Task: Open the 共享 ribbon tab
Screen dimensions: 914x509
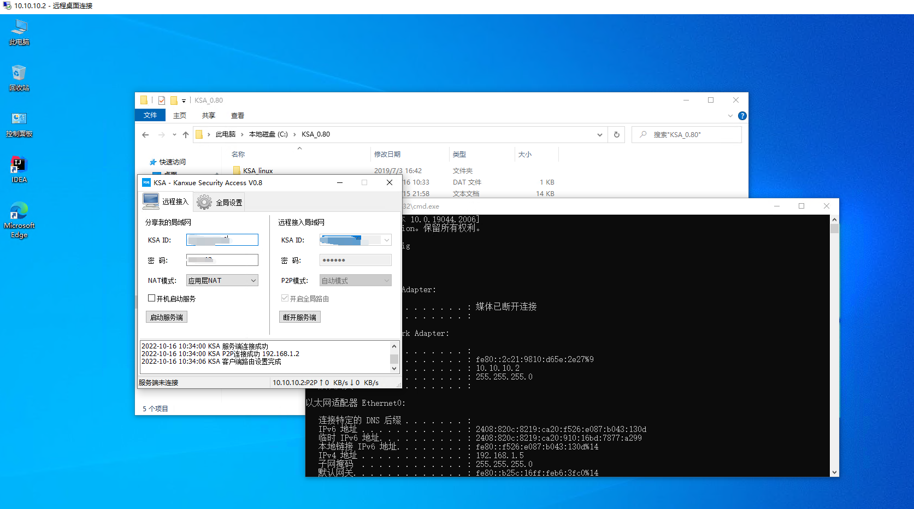Action: click(x=209, y=115)
